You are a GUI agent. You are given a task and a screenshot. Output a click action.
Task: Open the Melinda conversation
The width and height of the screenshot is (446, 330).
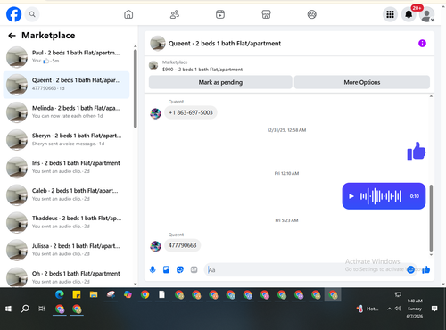point(66,112)
